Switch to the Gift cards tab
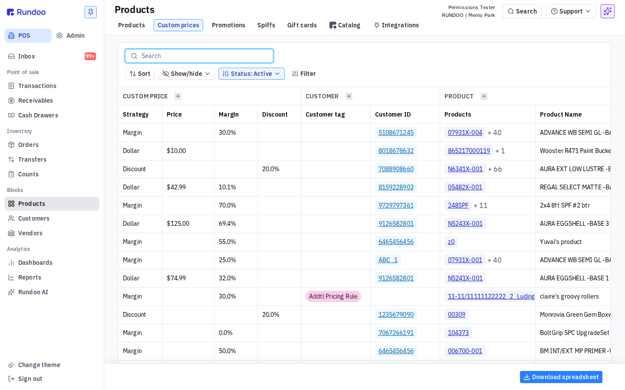 point(302,25)
